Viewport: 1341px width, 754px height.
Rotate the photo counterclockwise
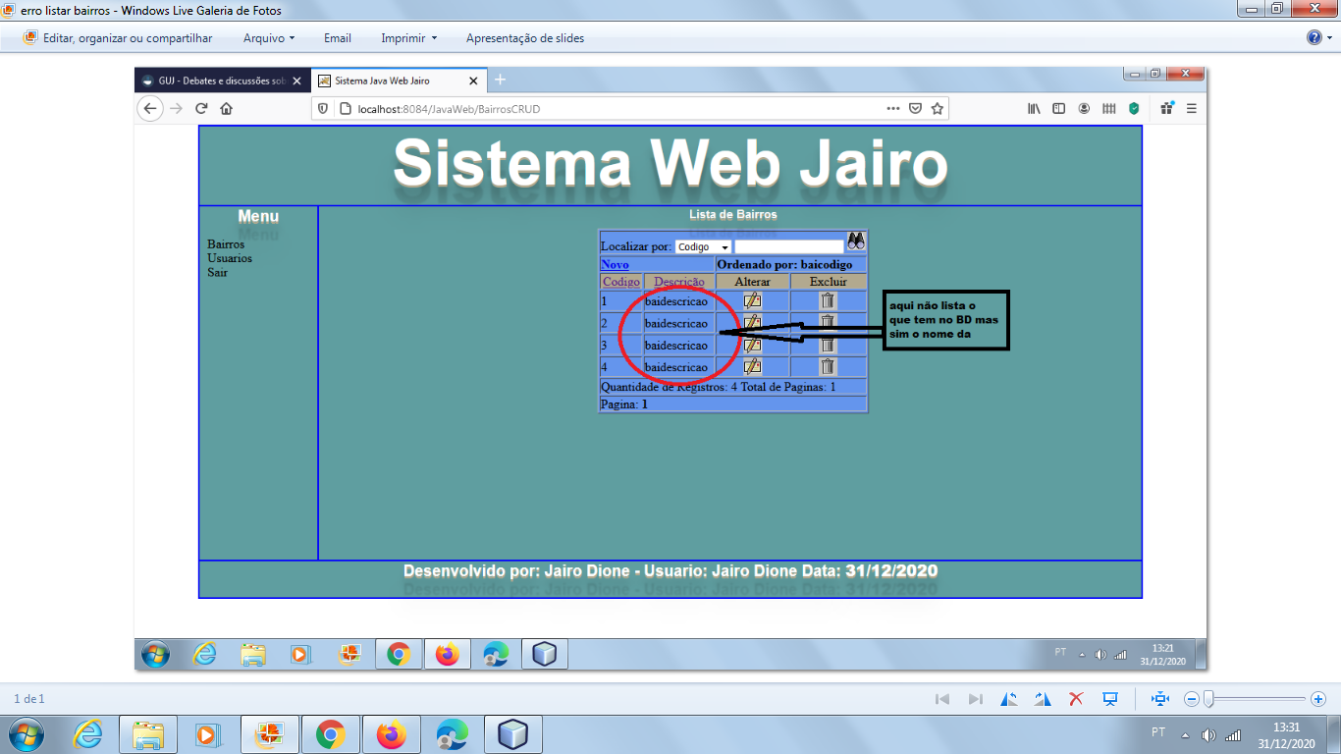point(1009,699)
